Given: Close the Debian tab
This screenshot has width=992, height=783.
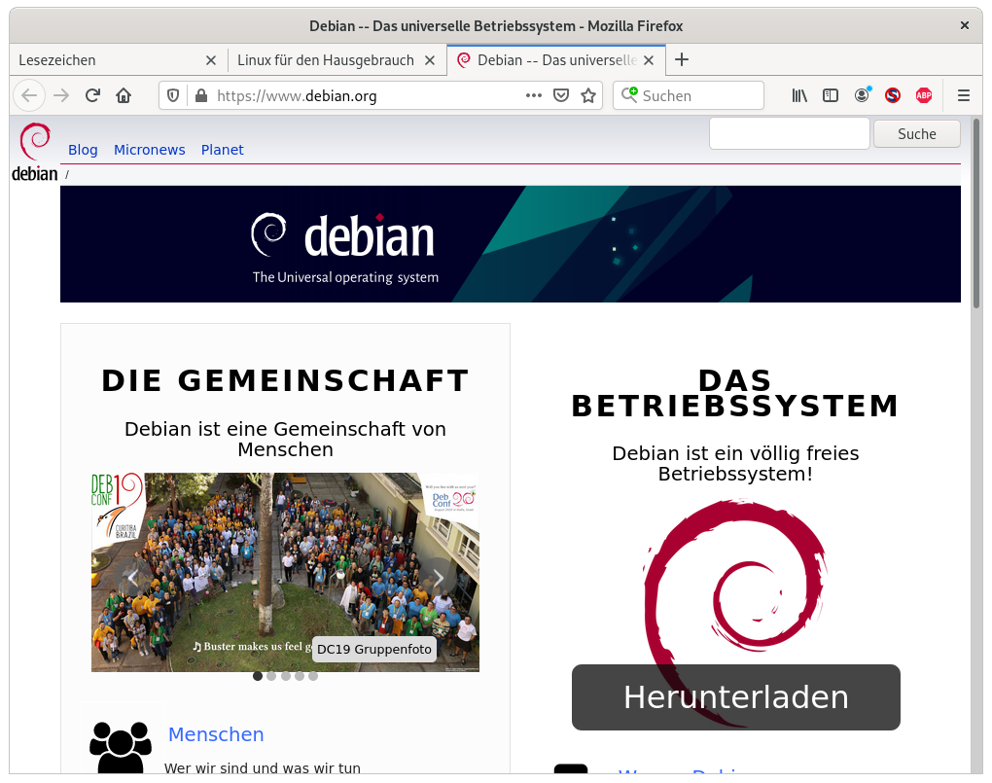Looking at the screenshot, I should pos(649,60).
